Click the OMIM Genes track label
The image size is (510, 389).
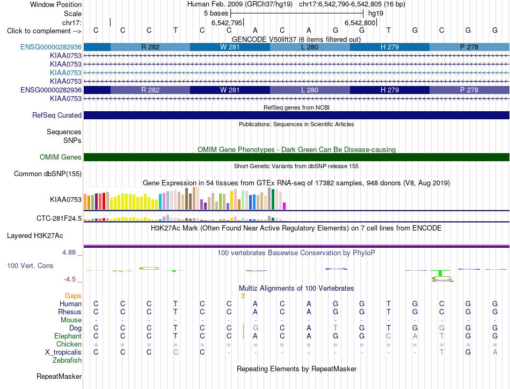pyautogui.click(x=61, y=157)
